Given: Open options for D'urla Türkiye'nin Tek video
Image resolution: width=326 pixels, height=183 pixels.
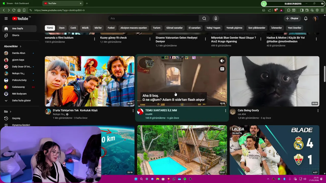Looking at the screenshot, I should tap(133, 111).
